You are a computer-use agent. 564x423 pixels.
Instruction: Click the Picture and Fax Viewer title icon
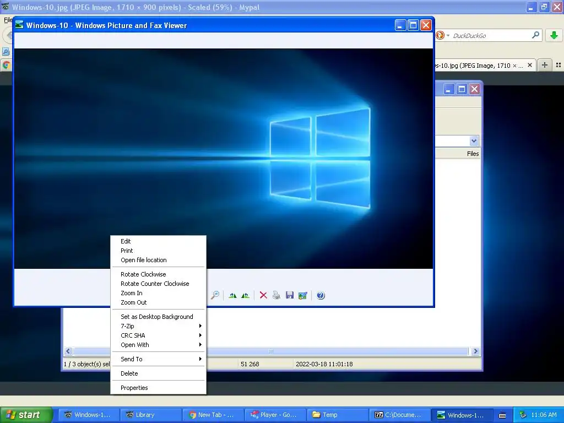19,25
